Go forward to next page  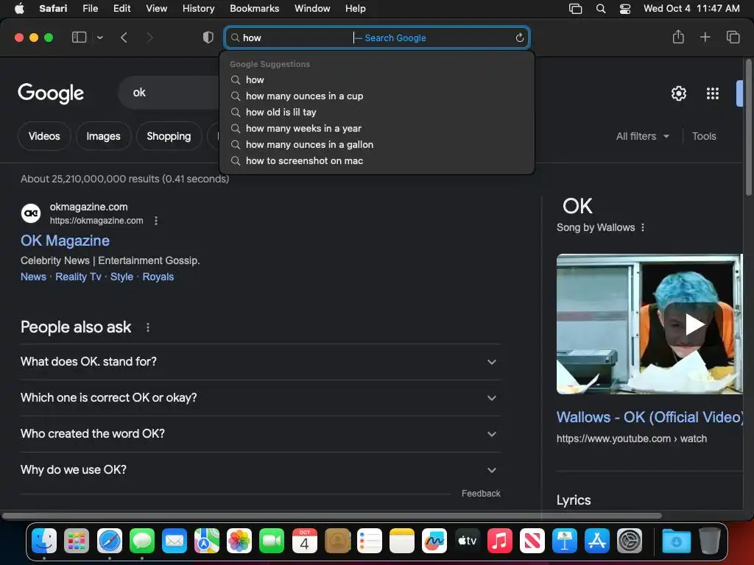[149, 38]
